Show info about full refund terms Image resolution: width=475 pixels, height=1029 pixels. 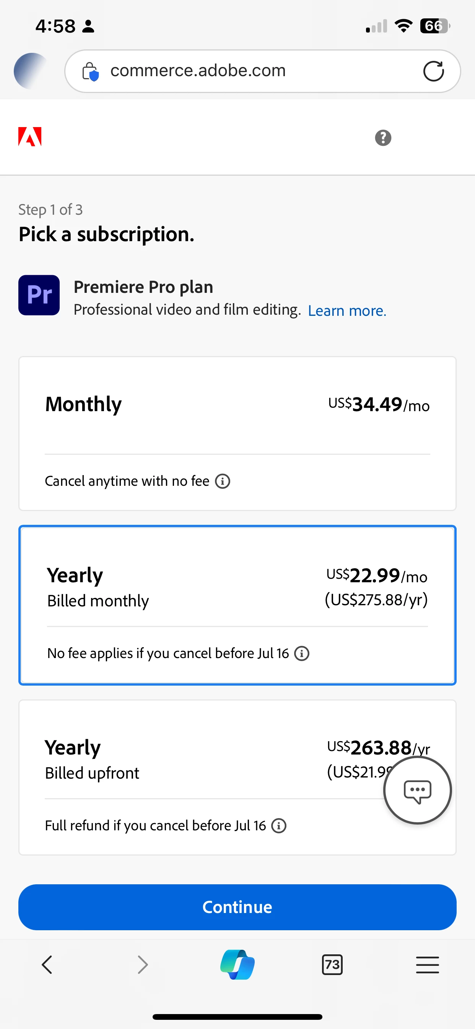pos(279,826)
